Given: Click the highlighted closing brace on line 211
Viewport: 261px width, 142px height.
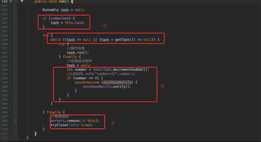Looking at the screenshot, I should click(x=35, y=133).
